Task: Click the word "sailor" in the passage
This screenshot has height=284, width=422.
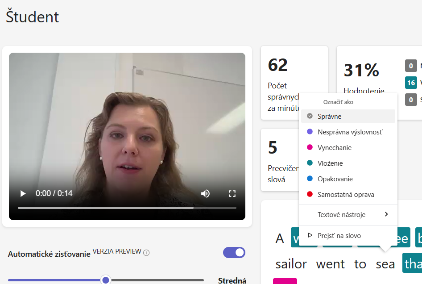Action: (291, 264)
